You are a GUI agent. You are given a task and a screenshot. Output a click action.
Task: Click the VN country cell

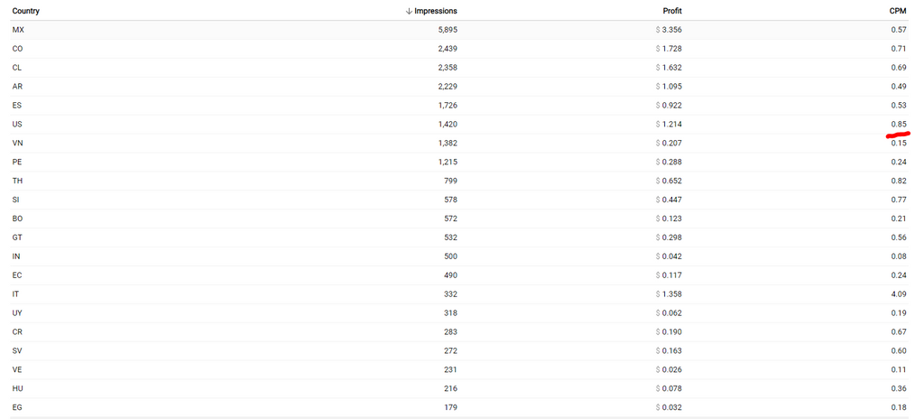tap(17, 144)
